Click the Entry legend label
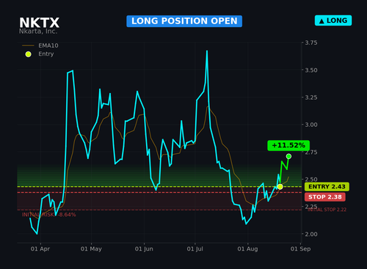 coord(46,54)
